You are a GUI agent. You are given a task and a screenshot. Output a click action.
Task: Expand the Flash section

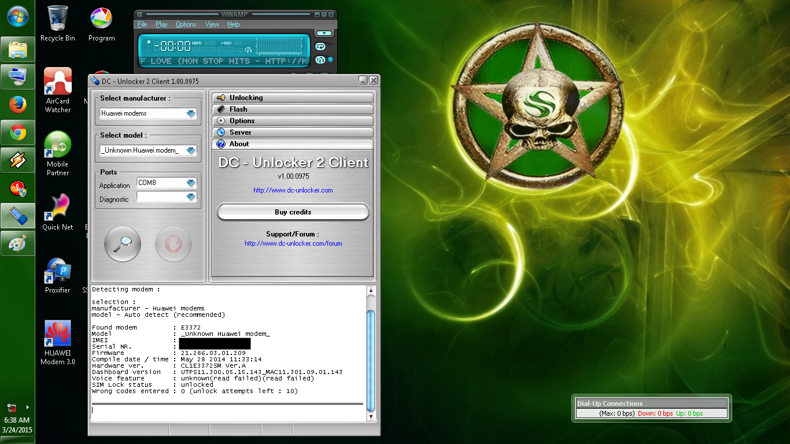(x=293, y=109)
